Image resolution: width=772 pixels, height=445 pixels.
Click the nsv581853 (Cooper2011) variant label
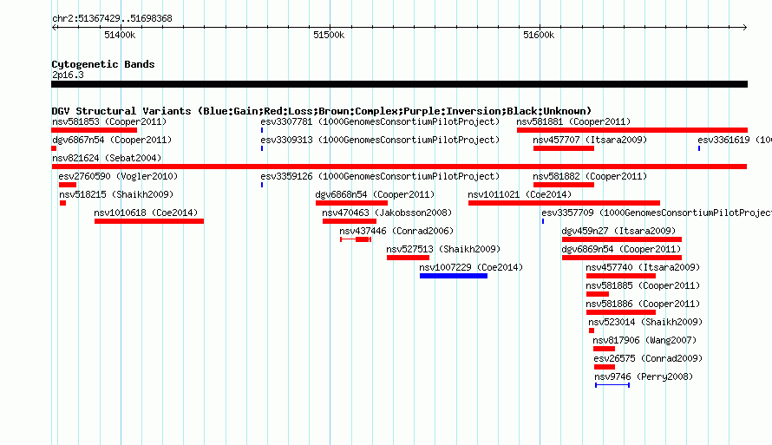(109, 121)
